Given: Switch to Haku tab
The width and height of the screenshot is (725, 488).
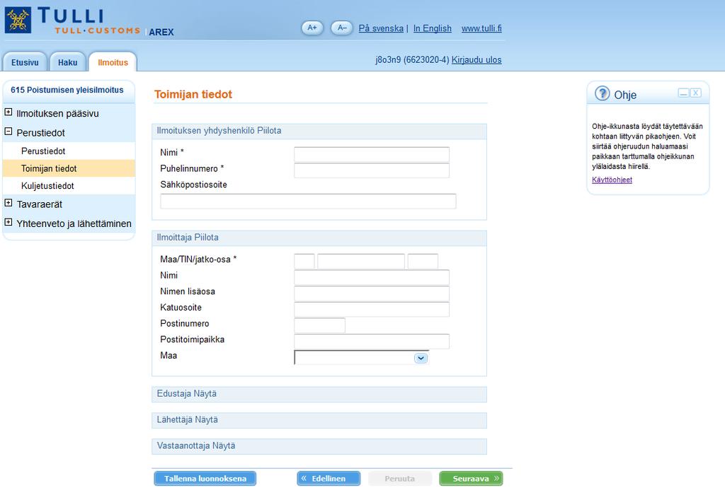Looking at the screenshot, I should point(67,62).
